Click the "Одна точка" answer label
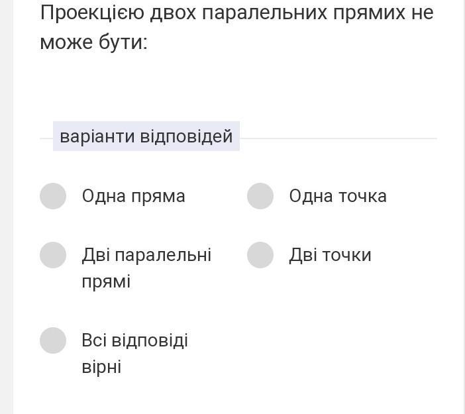 click(x=338, y=196)
